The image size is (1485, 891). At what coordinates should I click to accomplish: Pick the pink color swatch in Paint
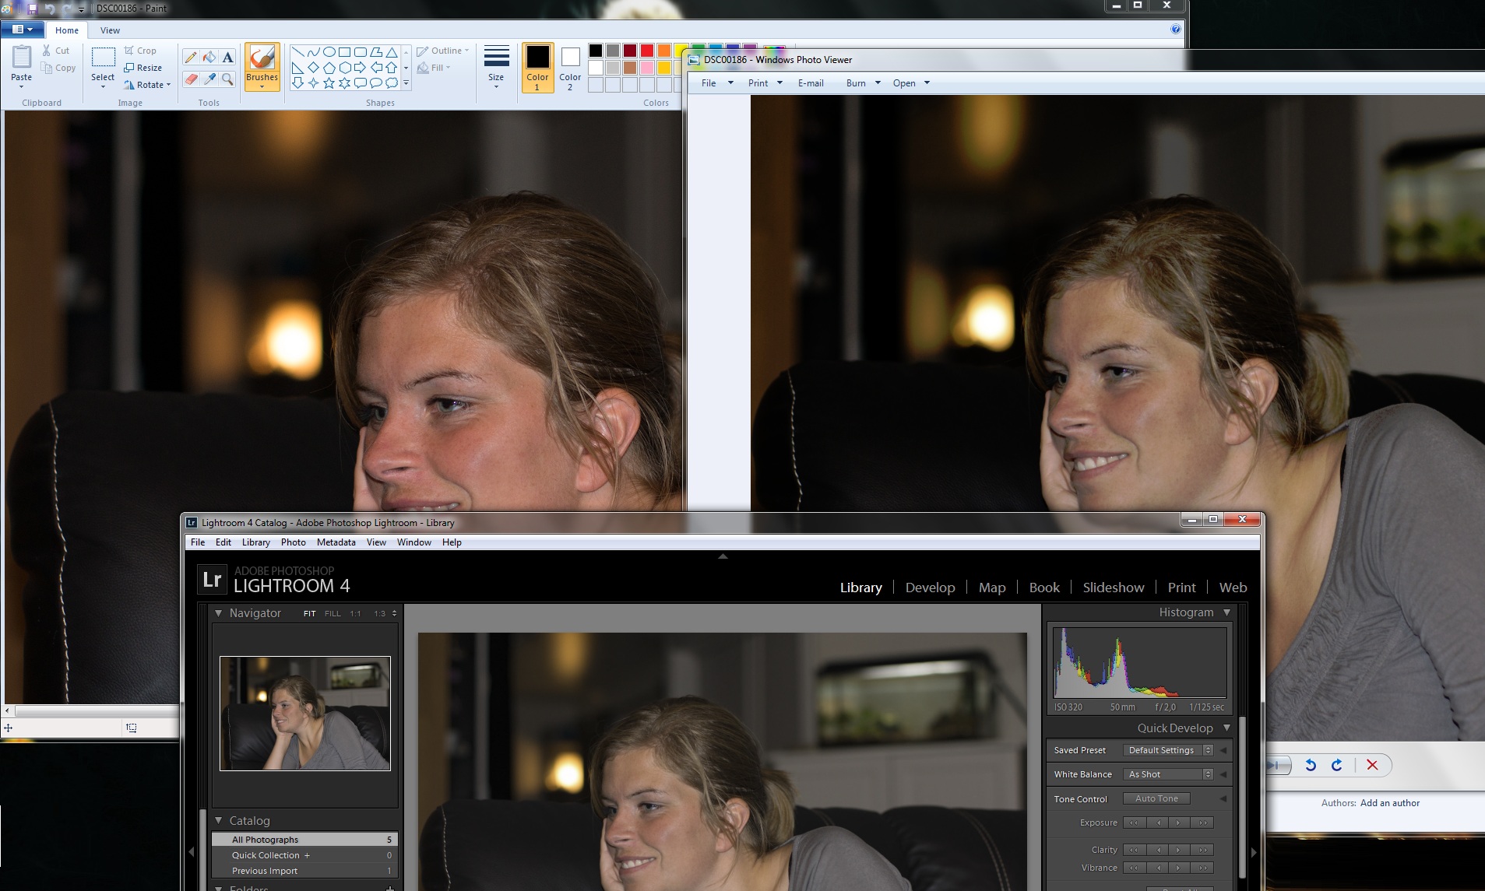[646, 68]
